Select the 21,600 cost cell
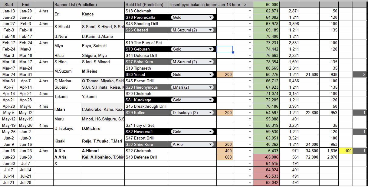The height and width of the screenshot is (187, 368). (x=310, y=74)
